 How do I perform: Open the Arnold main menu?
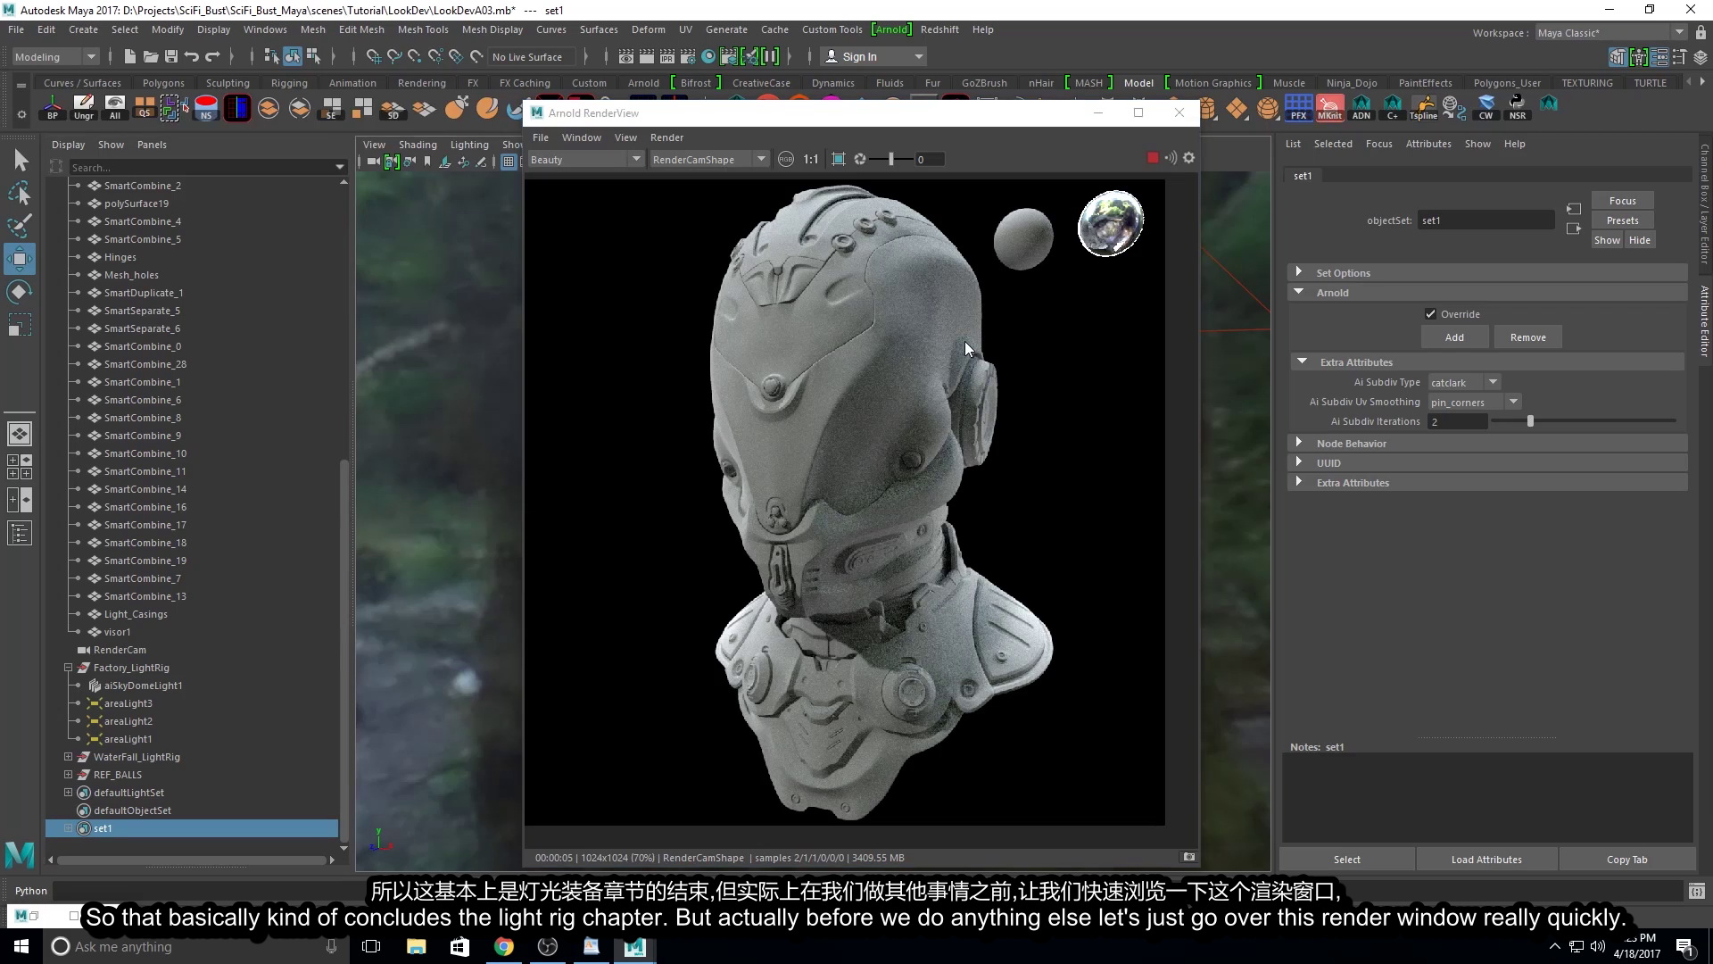(x=891, y=29)
